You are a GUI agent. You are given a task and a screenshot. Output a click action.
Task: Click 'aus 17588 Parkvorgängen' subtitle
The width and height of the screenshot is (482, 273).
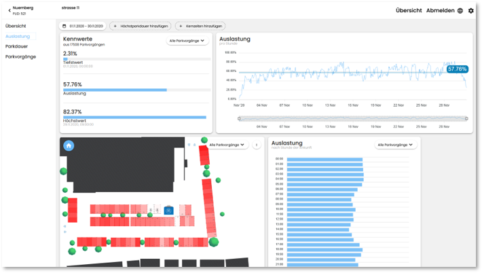84,45
